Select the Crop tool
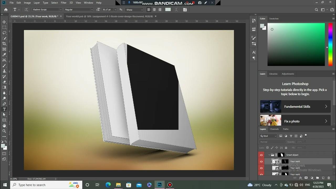The width and height of the screenshot is (336, 189). pyautogui.click(x=4, y=44)
